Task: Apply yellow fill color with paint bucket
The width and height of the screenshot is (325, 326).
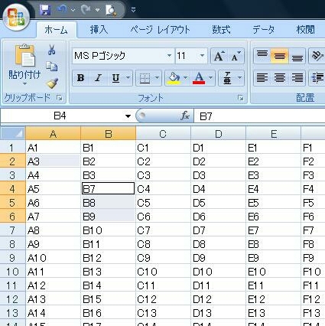Action: coord(174,78)
